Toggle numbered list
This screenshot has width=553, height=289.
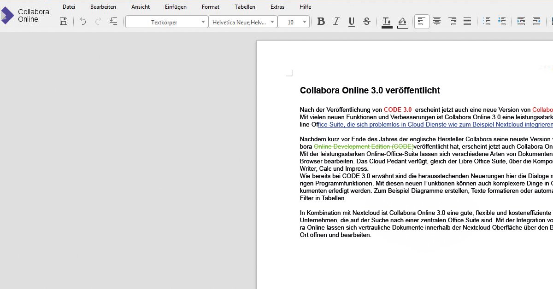click(x=502, y=22)
